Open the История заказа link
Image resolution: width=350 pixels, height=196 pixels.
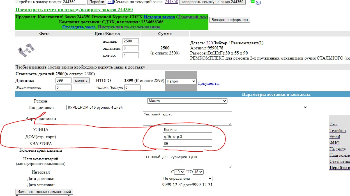tap(159, 17)
